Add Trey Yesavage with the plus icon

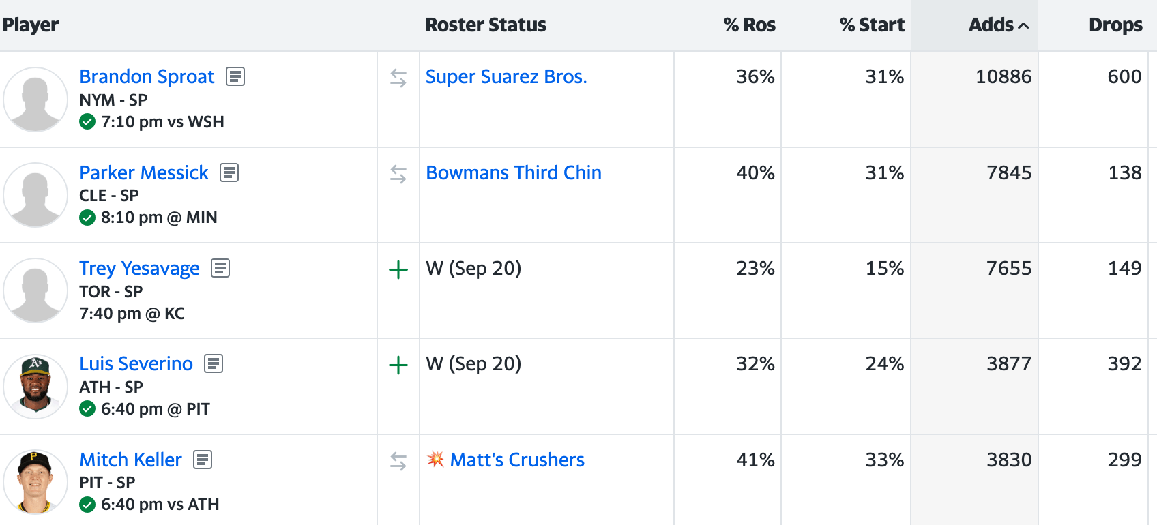pyautogui.click(x=398, y=270)
